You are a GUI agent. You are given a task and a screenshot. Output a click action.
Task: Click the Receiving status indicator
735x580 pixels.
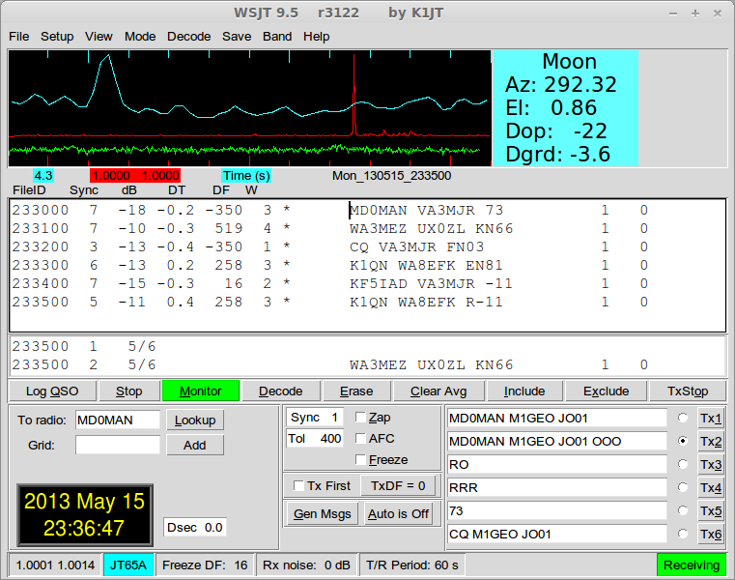click(692, 565)
